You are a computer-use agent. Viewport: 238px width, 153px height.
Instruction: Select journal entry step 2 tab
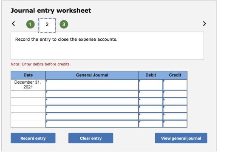tap(47, 25)
